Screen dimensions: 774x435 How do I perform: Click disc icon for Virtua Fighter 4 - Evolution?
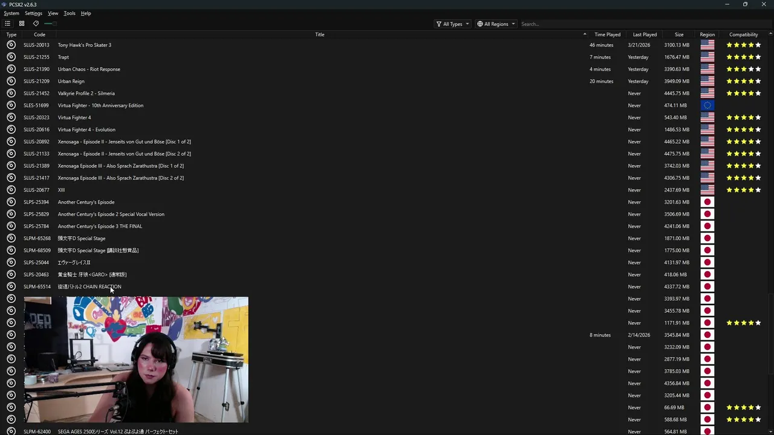tap(11, 129)
